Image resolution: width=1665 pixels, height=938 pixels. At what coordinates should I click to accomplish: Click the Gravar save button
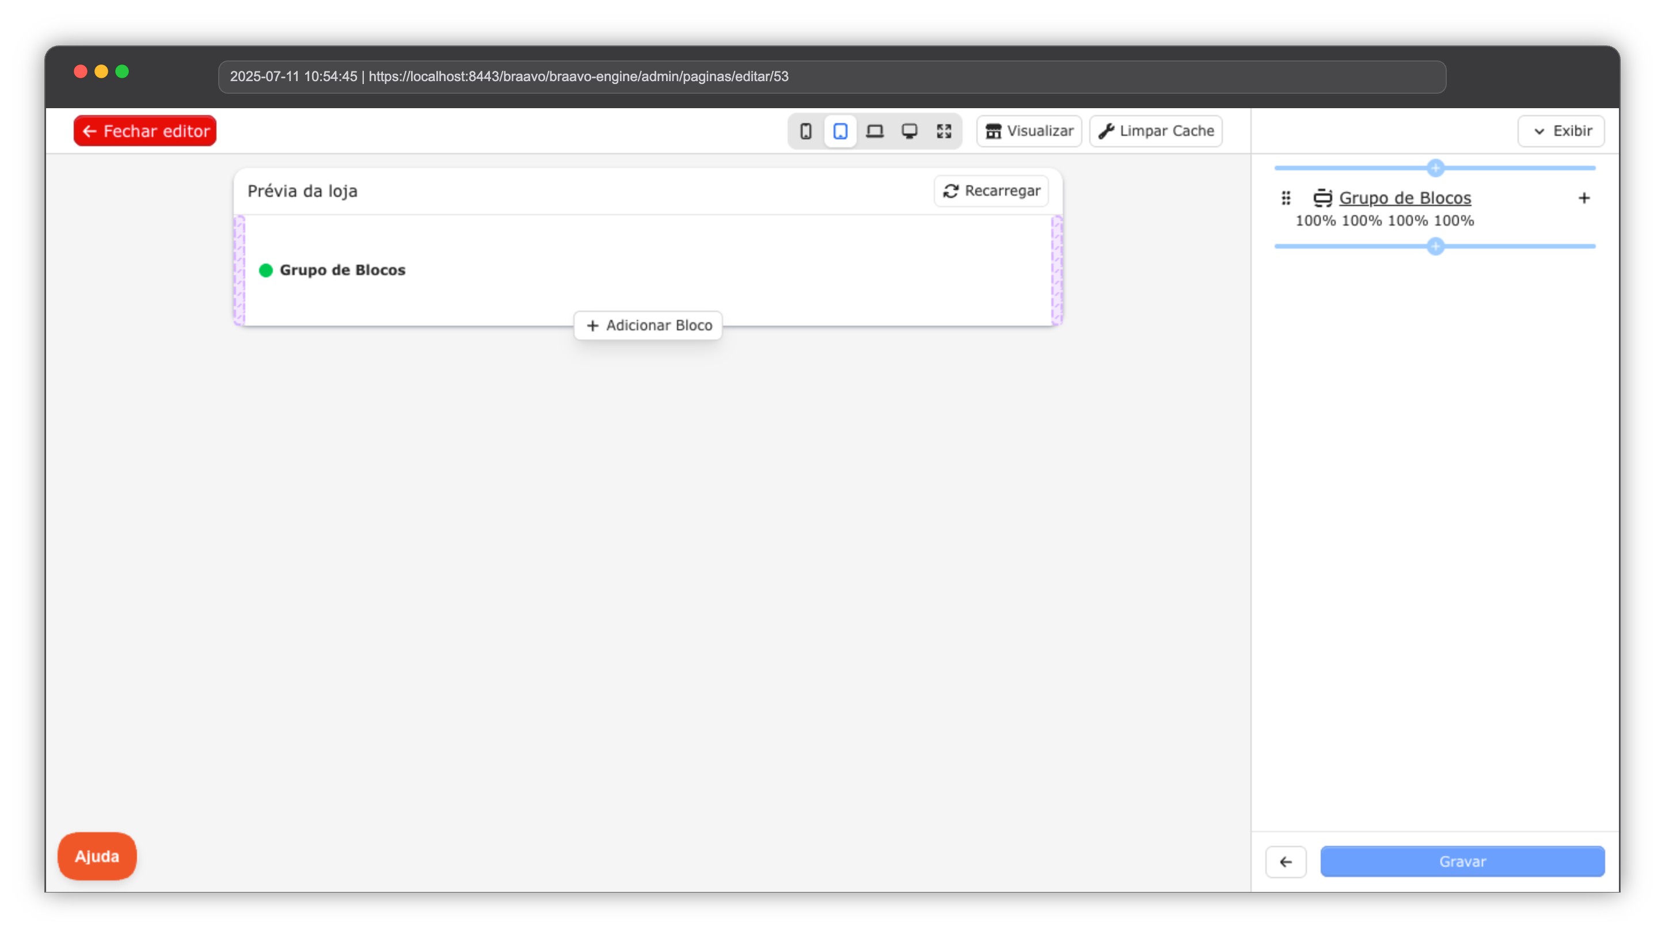(x=1462, y=862)
